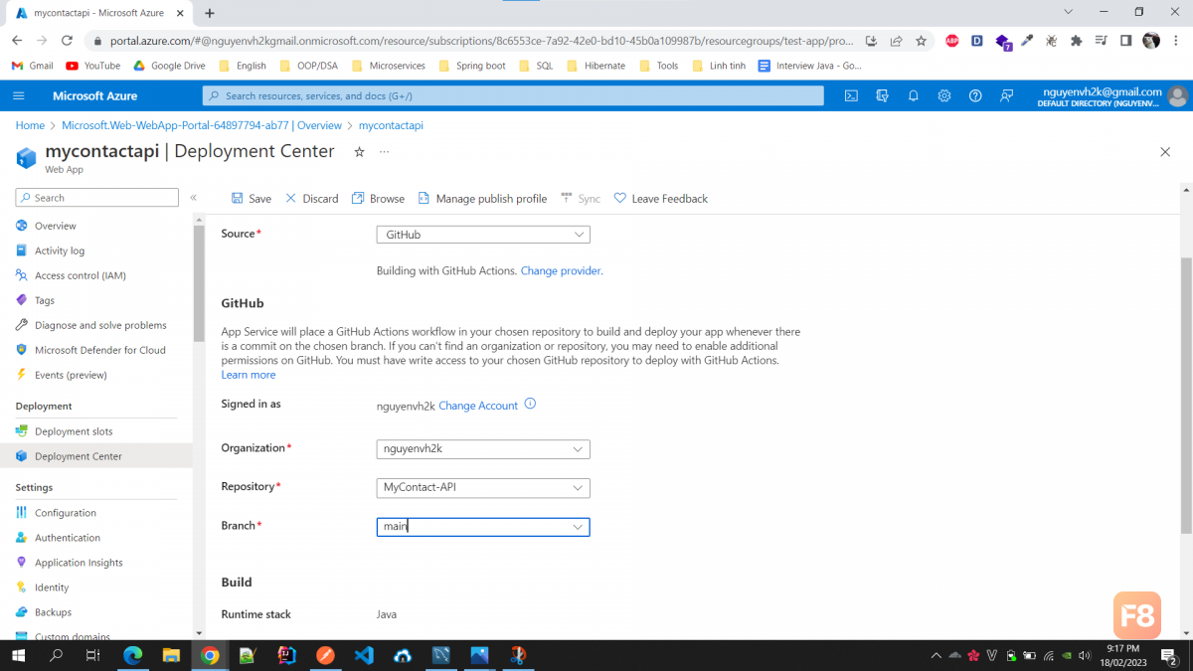Open Azure feedback icon in top bar
1193x671 pixels.
pos(1007,95)
